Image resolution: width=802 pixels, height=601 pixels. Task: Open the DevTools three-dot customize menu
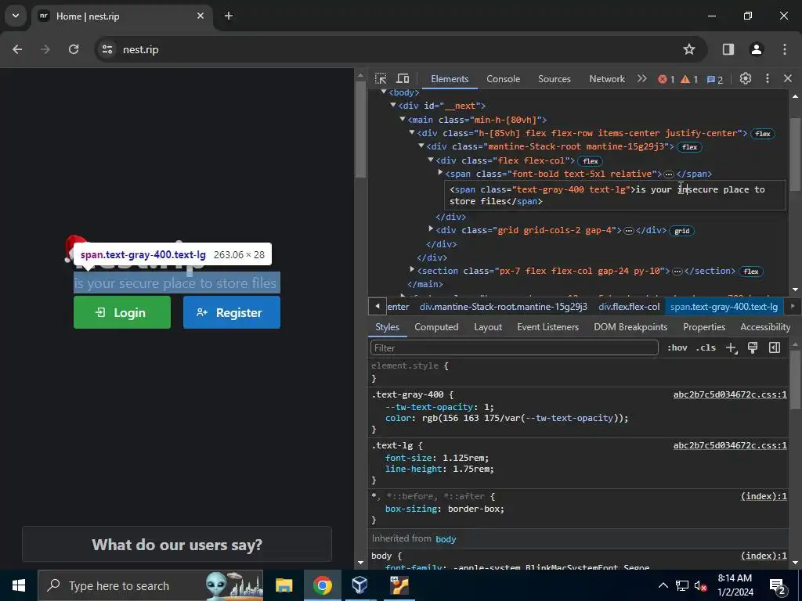768,78
